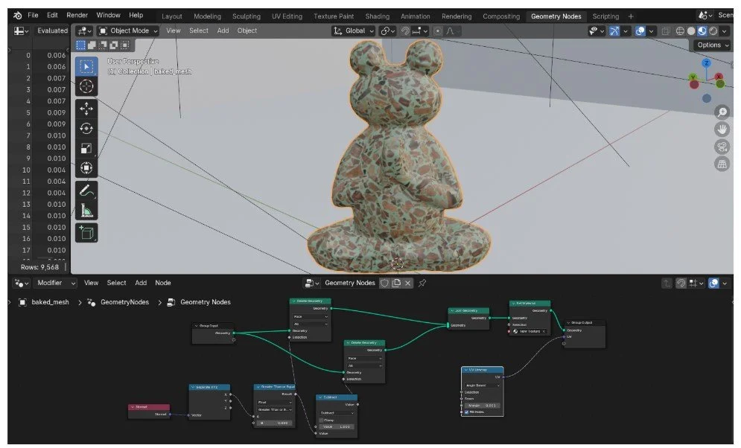The image size is (741, 448).
Task: Adjust Value field in Subtract node
Action: 337,426
